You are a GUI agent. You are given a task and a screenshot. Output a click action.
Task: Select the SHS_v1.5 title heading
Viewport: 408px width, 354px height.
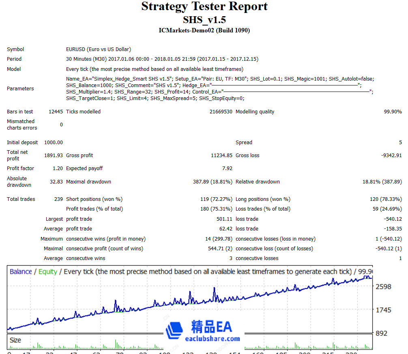coord(204,19)
